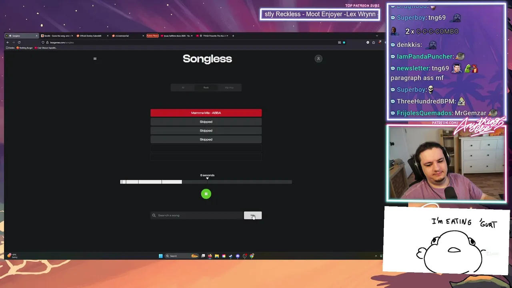Bookmark this page with the star

tap(344, 42)
